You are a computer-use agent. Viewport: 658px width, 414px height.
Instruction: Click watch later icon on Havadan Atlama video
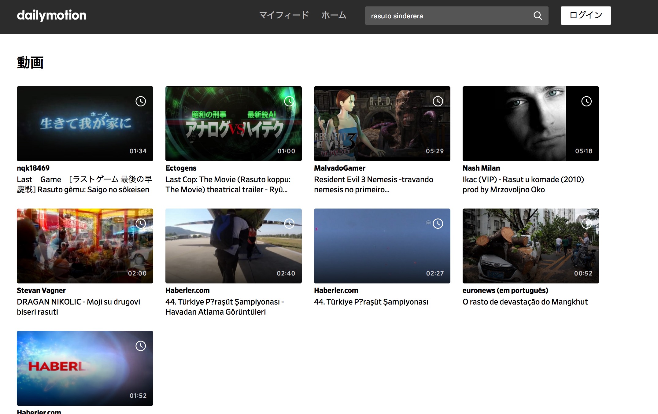click(289, 224)
